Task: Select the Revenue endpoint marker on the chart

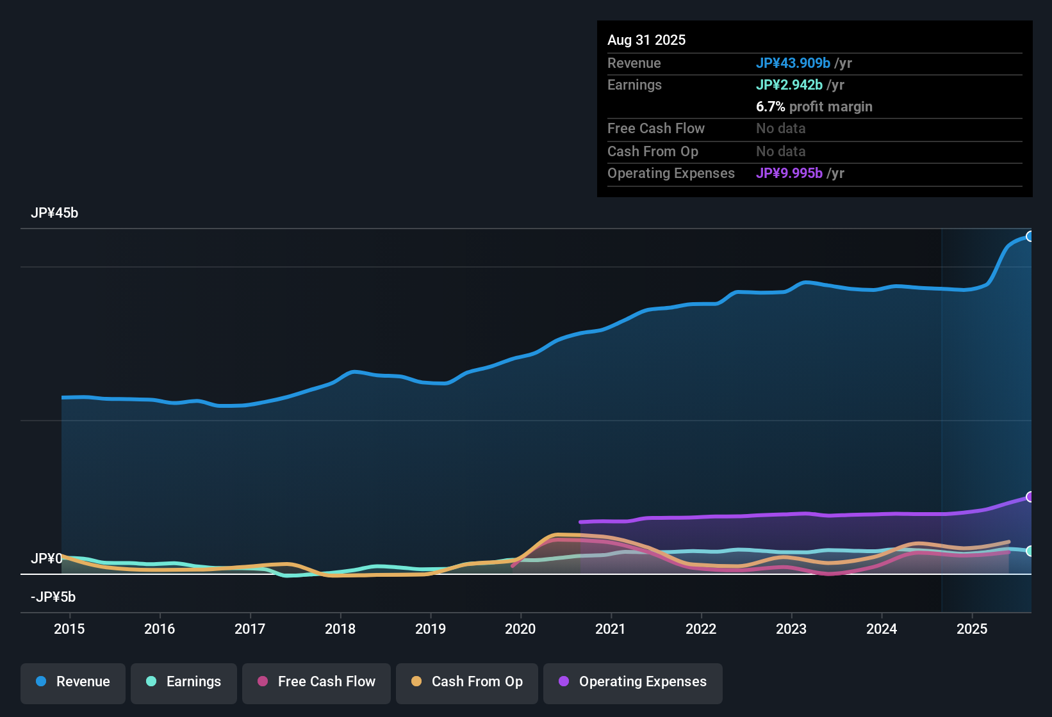Action: pos(1030,236)
